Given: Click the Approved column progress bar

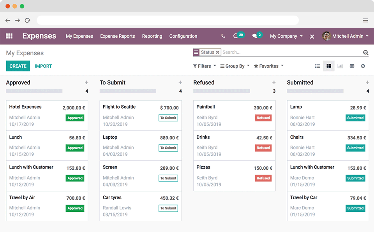Looking at the screenshot, I should pyautogui.click(x=34, y=91).
